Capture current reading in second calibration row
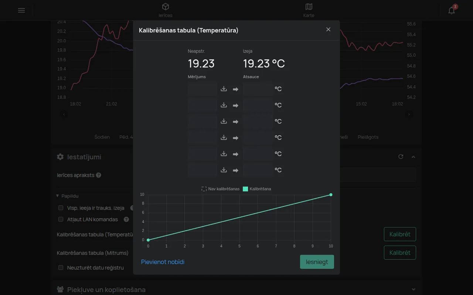The height and width of the screenshot is (295, 473). pyautogui.click(x=224, y=105)
